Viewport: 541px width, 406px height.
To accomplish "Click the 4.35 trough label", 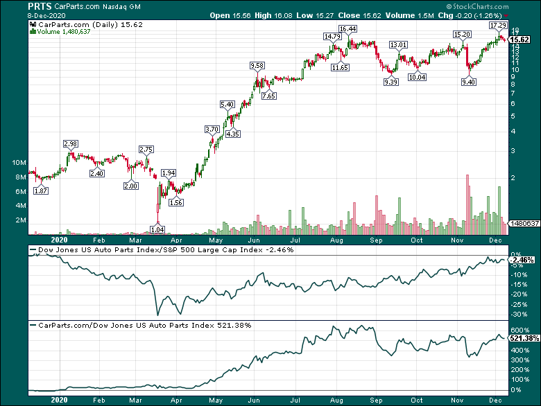I will pyautogui.click(x=233, y=134).
